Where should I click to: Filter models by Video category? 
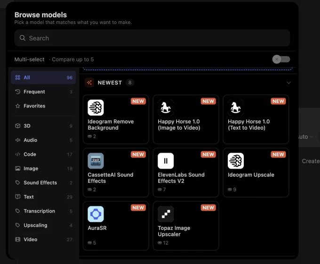pos(43,239)
